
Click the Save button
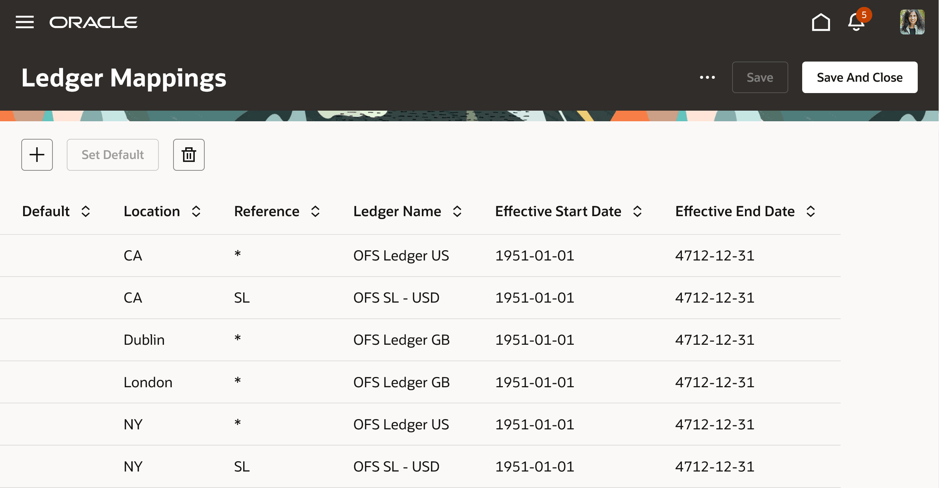click(x=760, y=77)
